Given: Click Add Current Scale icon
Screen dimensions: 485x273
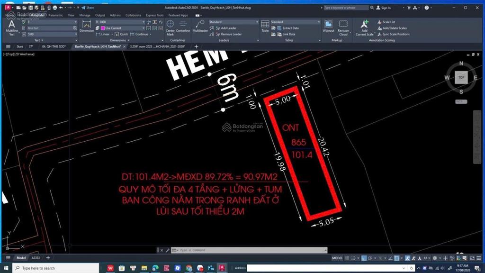Looking at the screenshot, I should tap(365, 27).
